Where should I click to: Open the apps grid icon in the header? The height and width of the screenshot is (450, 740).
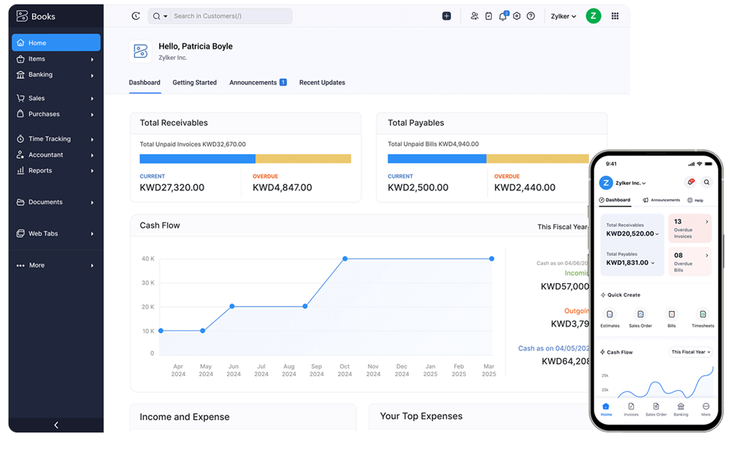(615, 16)
